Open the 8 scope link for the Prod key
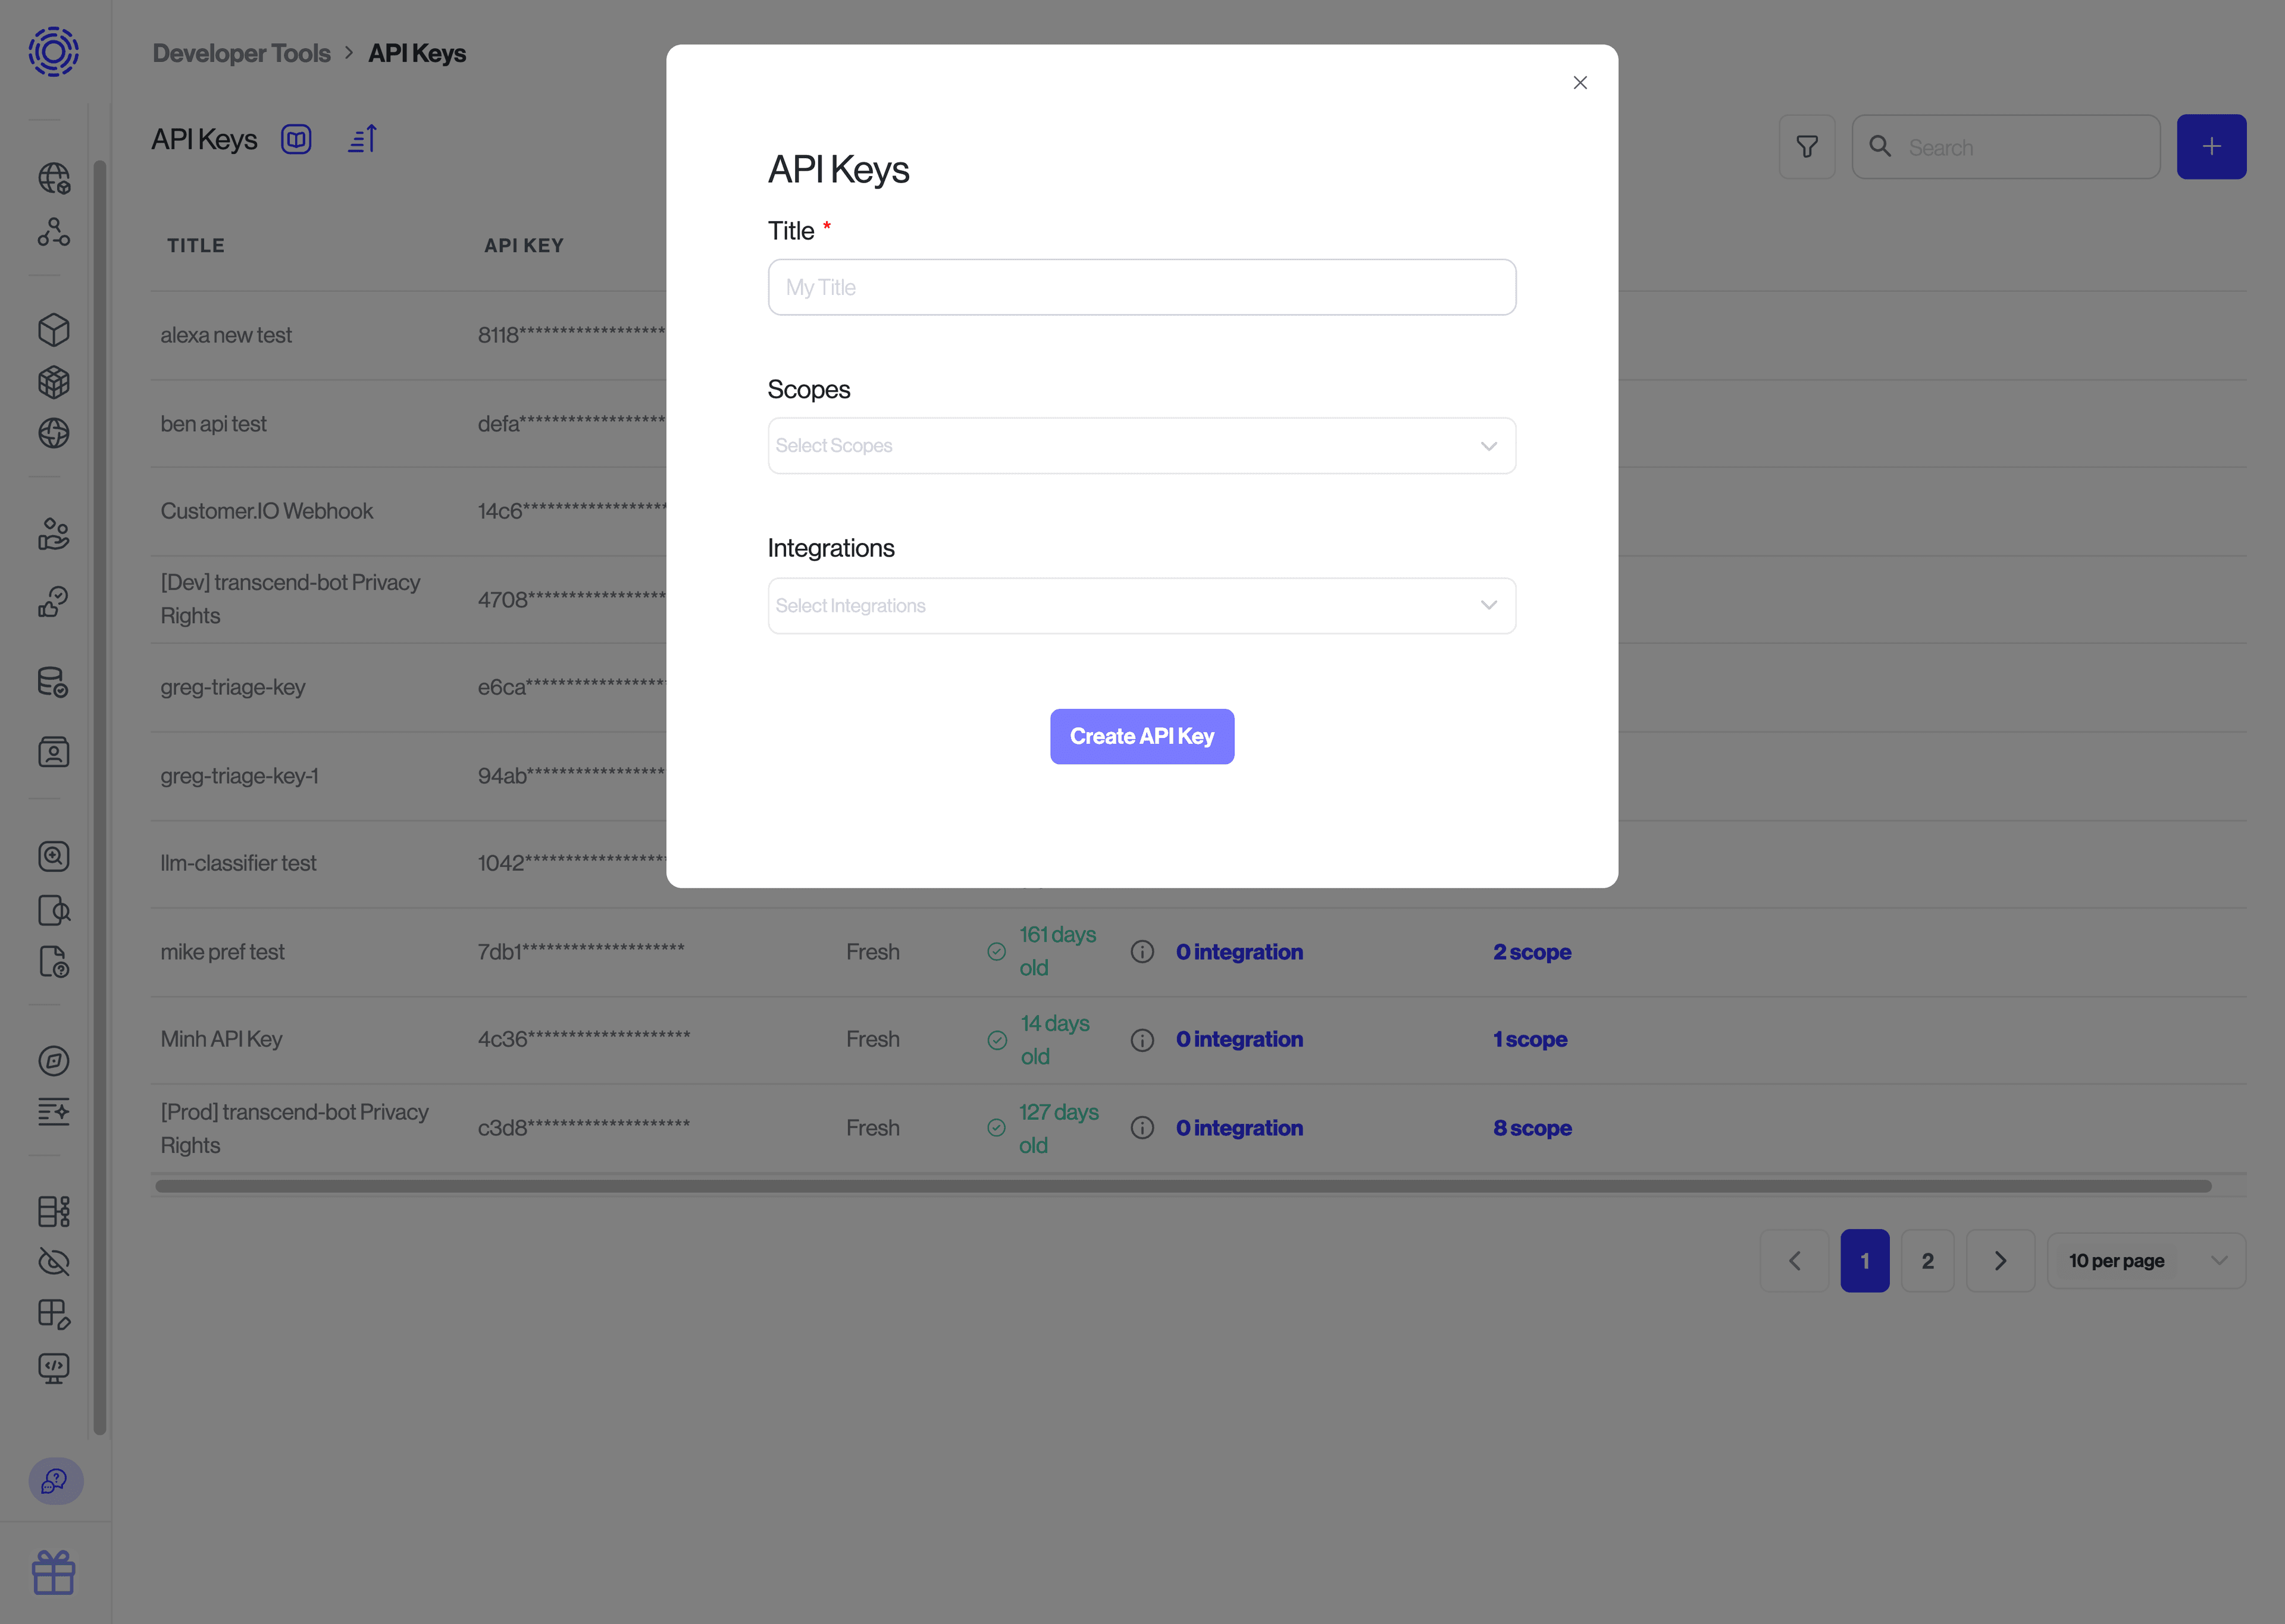 coord(1532,1127)
